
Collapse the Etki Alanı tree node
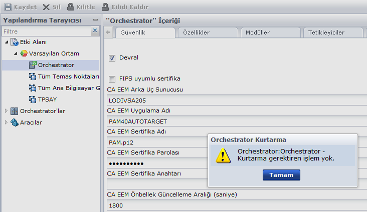(7, 42)
